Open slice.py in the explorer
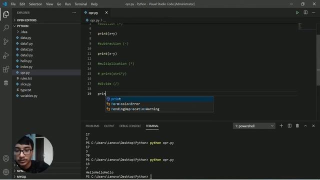The image size is (320, 180). pos(25,84)
